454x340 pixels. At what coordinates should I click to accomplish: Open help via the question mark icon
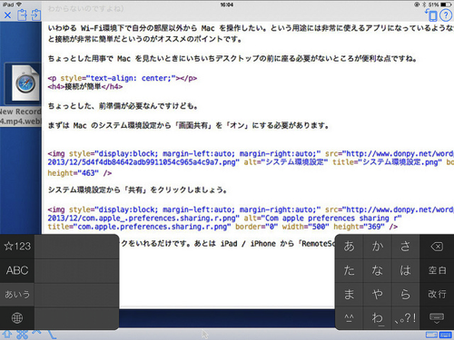446,15
